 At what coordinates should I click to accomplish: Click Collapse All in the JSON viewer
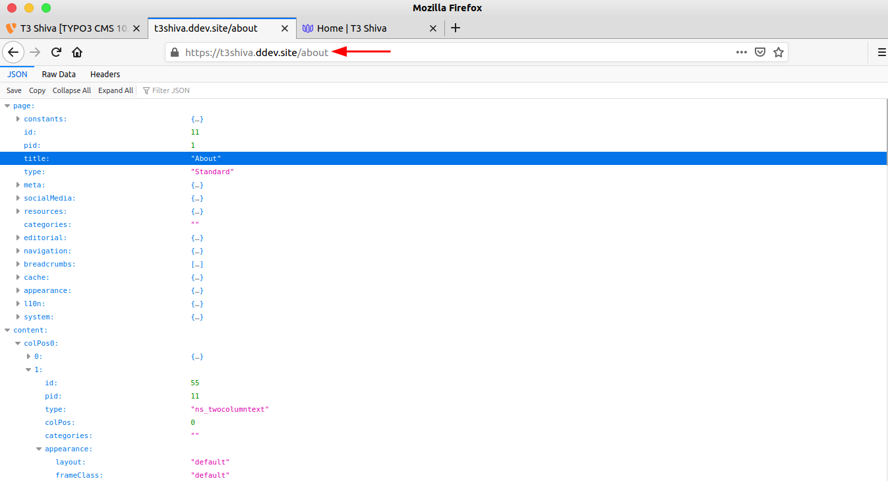pyautogui.click(x=71, y=90)
